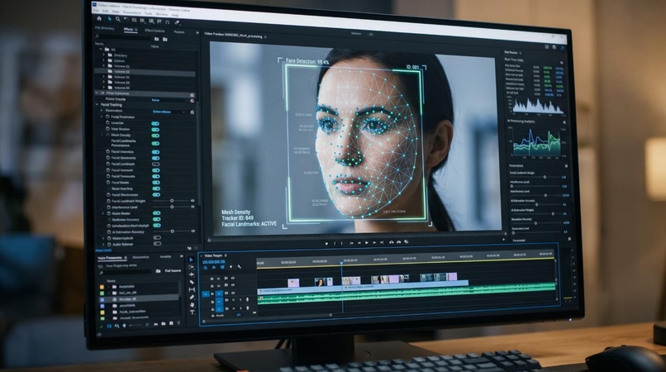Click the microphone icon on first audio track
The height and width of the screenshot is (372, 666).
click(247, 300)
